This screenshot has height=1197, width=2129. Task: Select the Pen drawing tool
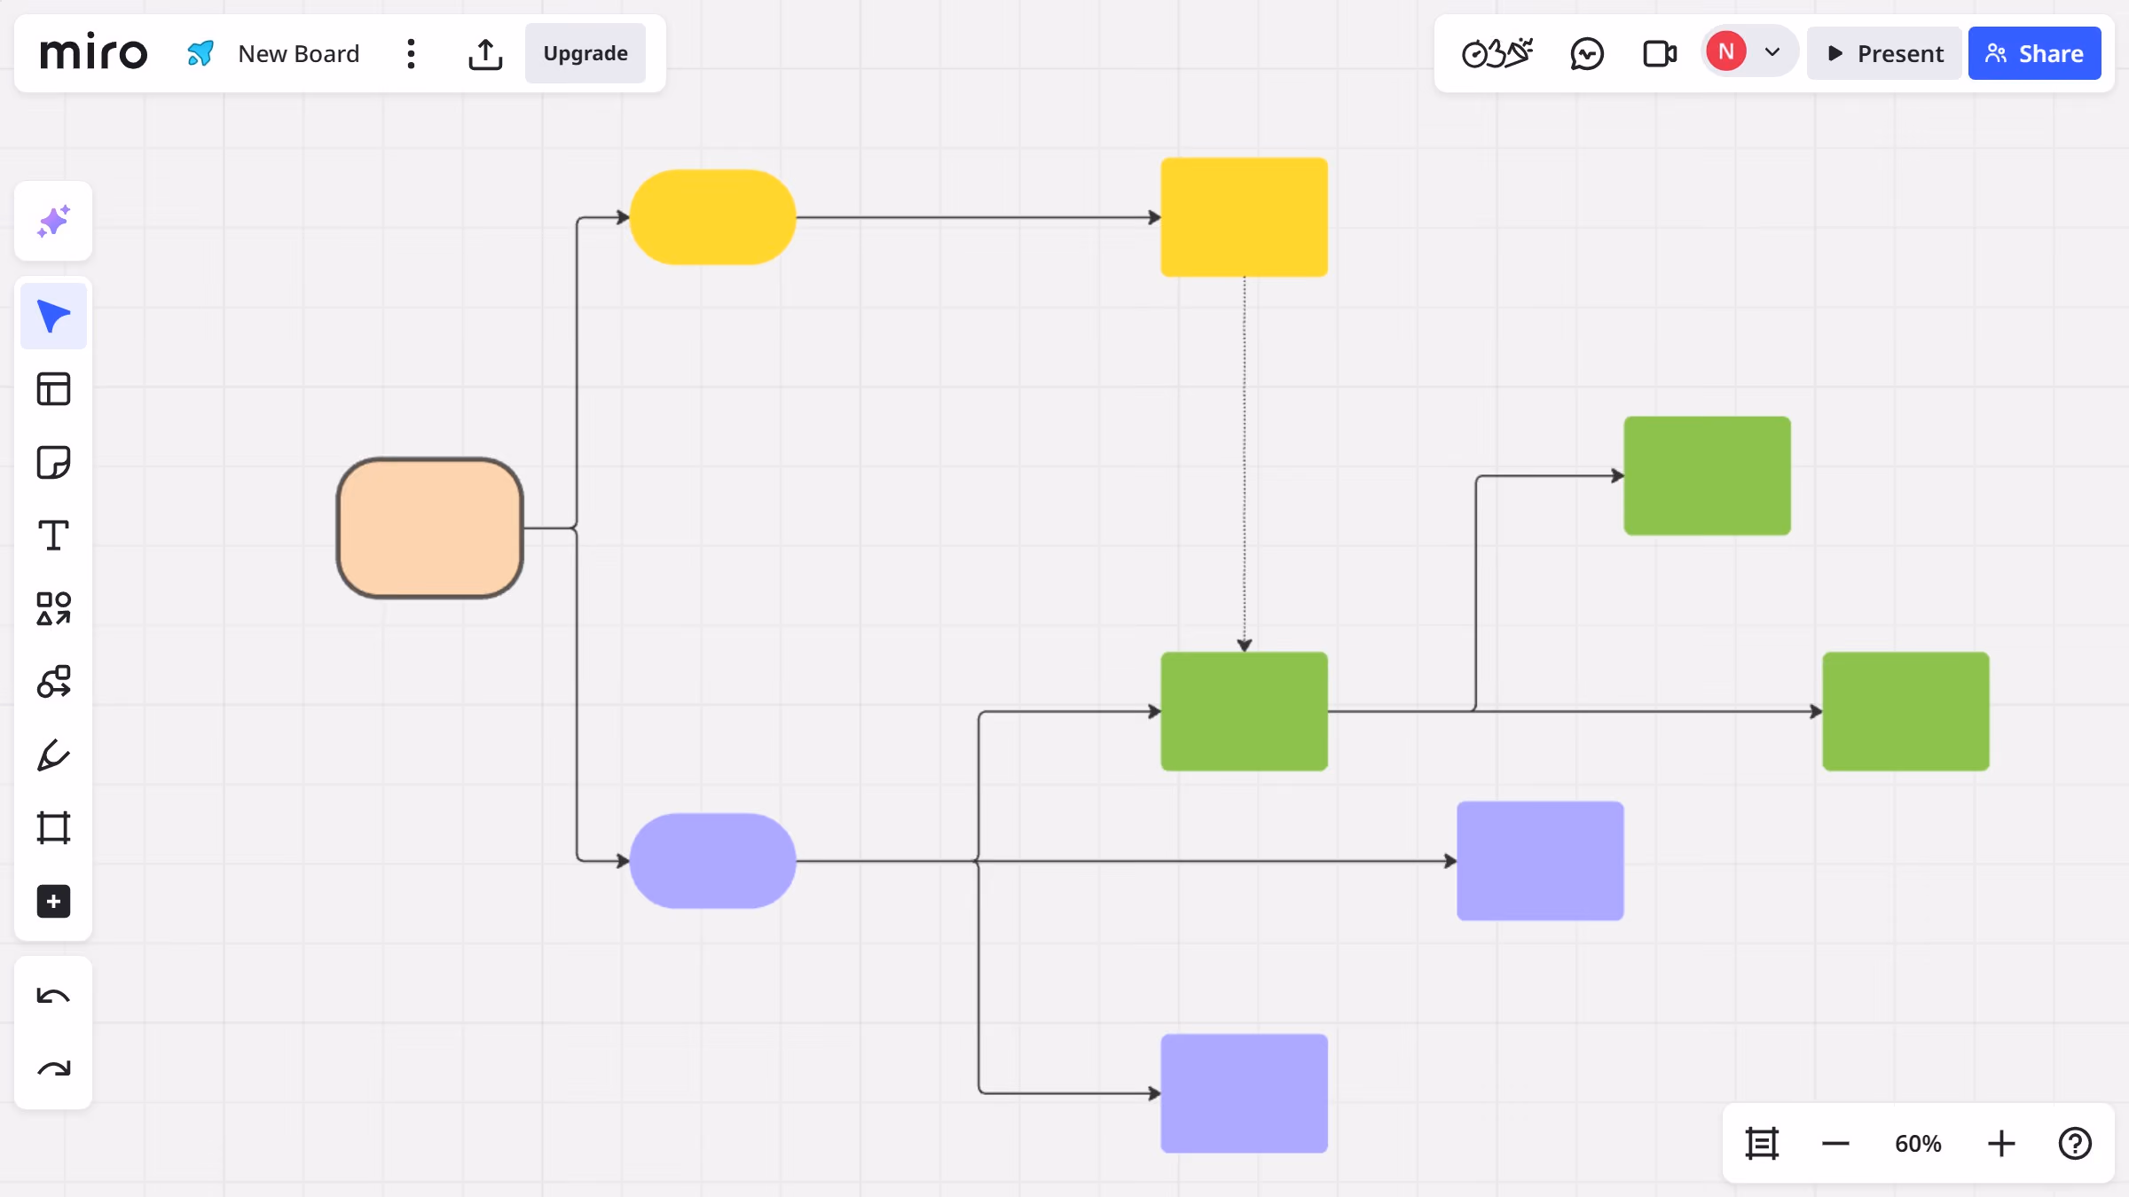coord(53,755)
